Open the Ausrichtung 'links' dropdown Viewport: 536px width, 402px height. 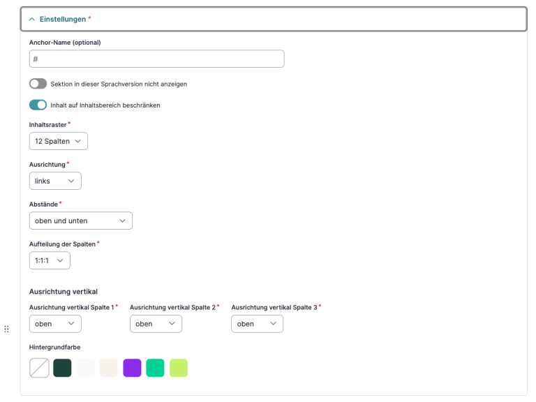pos(55,181)
